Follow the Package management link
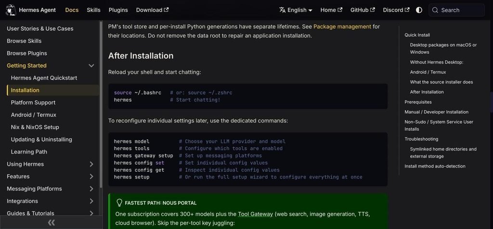The image size is (493, 229). (342, 27)
